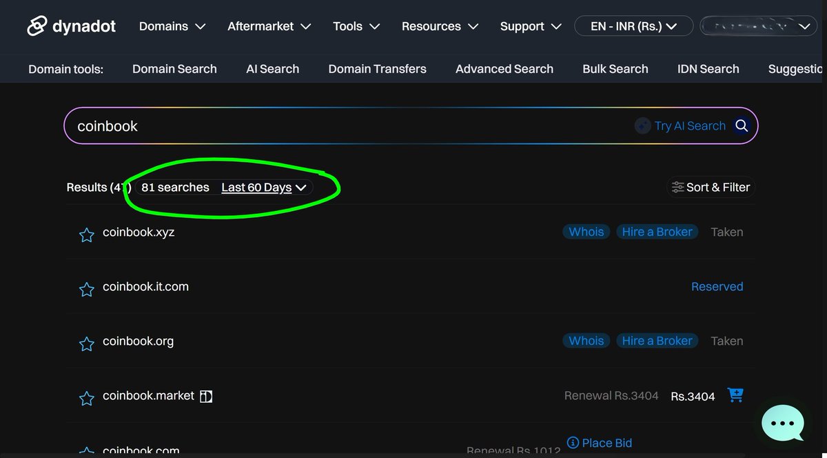The width and height of the screenshot is (827, 458).
Task: Open Sort & Filter options
Action: [x=711, y=187]
